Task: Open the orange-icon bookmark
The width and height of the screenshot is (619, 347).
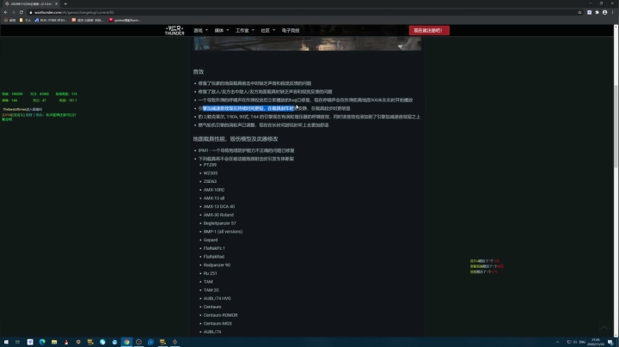Action: pos(87,20)
